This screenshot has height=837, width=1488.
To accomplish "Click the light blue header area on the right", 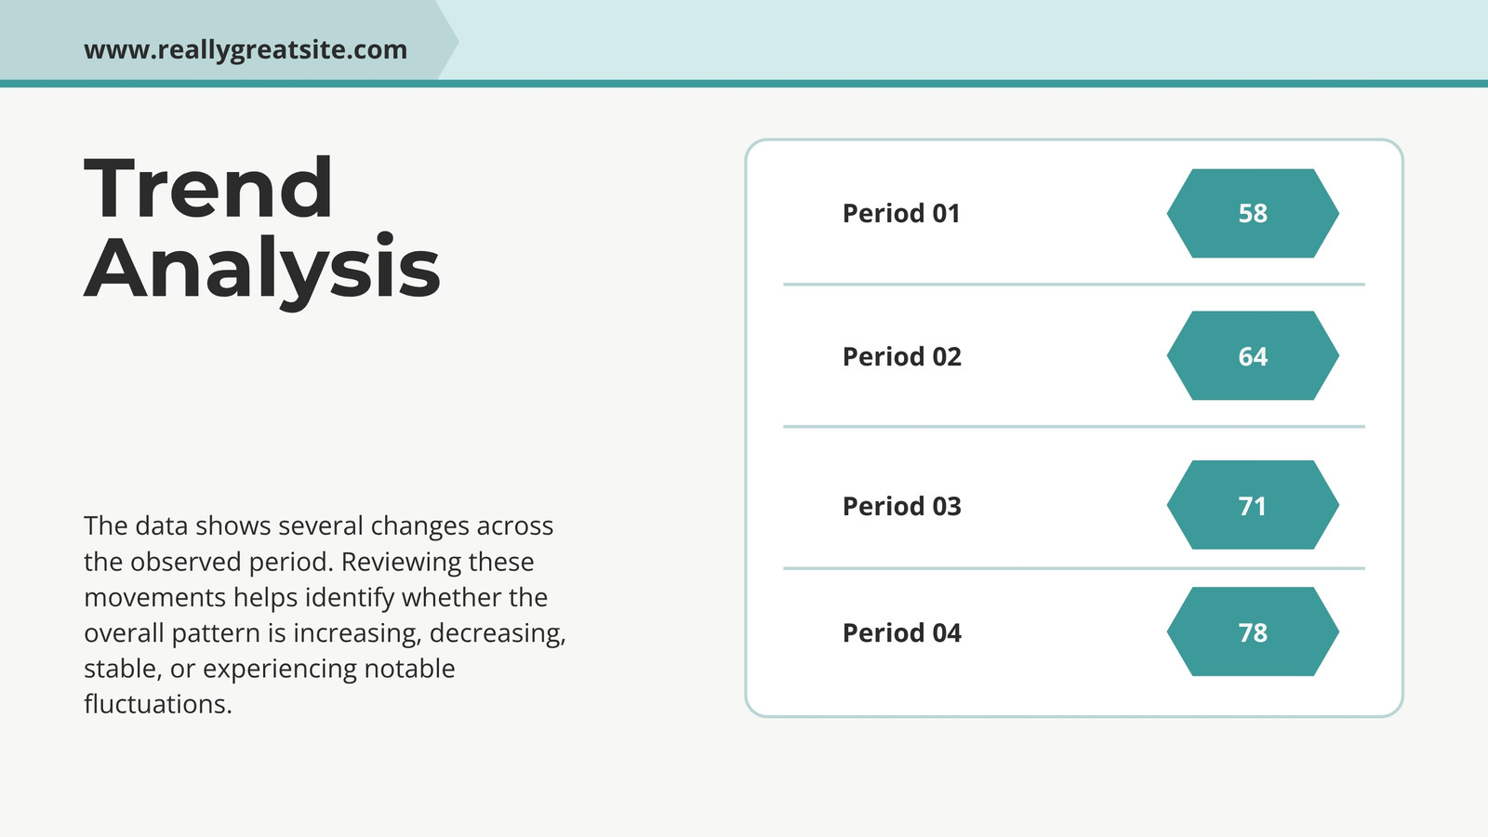I will 972,40.
